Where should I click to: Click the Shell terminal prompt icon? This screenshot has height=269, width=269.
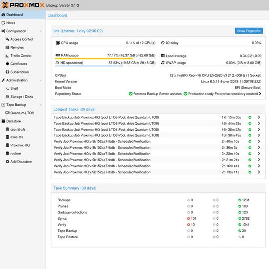tap(7, 89)
